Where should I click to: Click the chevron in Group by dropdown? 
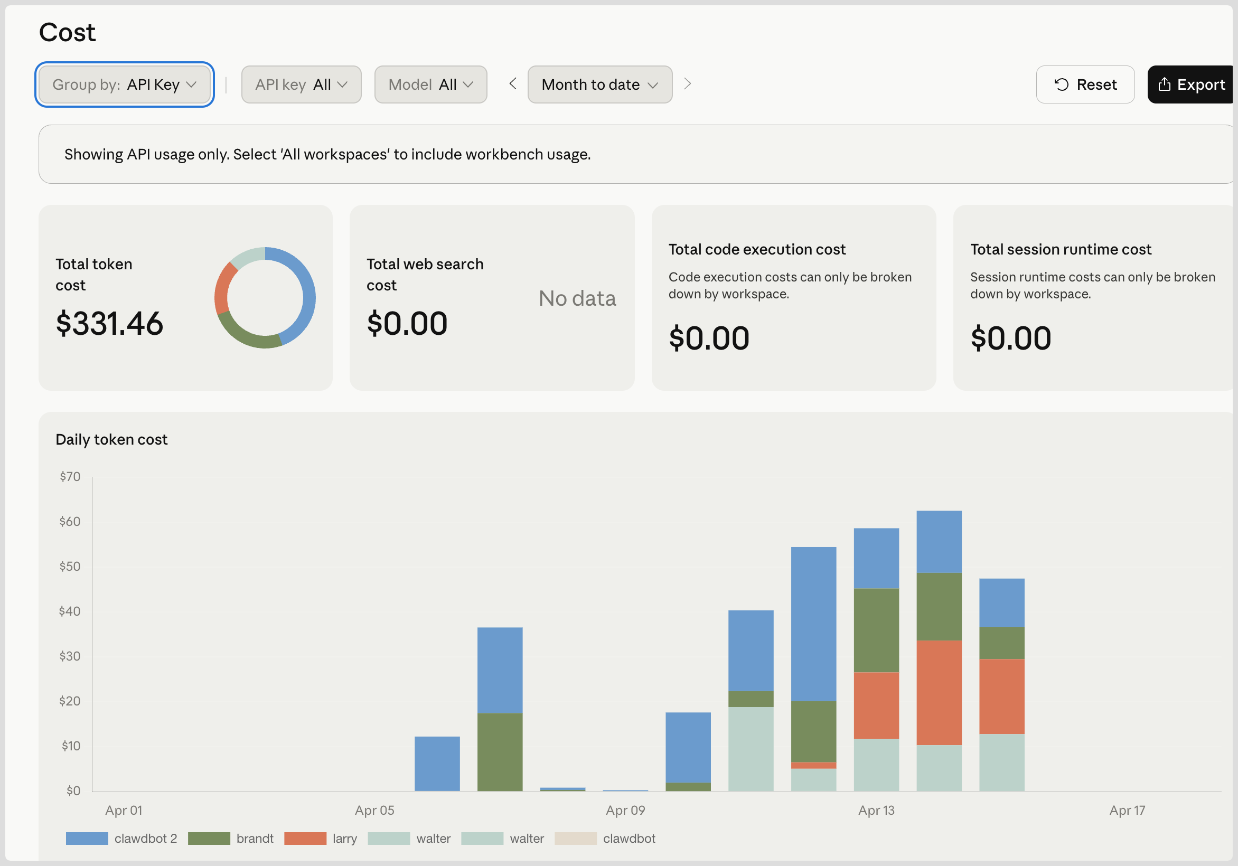191,84
